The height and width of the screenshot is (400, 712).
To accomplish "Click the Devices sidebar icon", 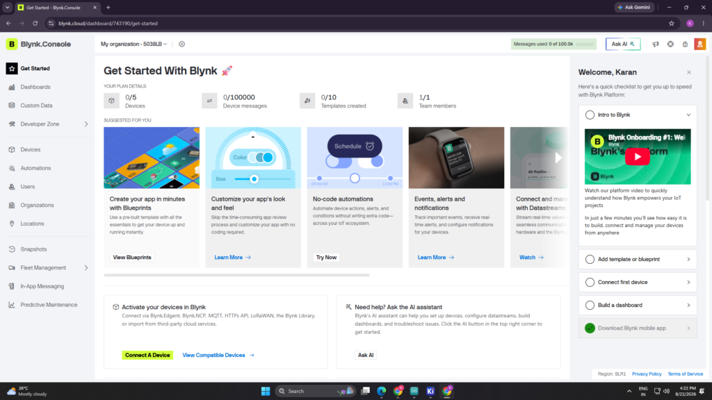I will click(12, 150).
